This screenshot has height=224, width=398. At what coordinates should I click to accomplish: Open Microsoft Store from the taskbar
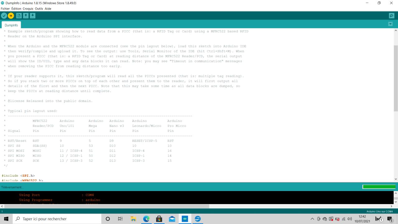tap(159, 219)
